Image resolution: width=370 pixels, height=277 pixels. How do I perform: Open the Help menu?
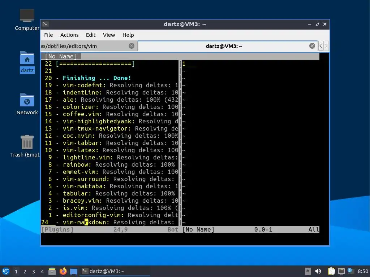pos(128,35)
